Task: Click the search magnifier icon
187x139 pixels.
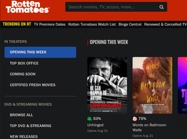Action: coord(162,7)
